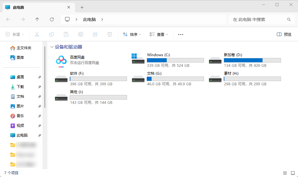This screenshot has width=298, height=177.
Task: Open the 百度网盘 cloud icon
Action: click(61, 60)
